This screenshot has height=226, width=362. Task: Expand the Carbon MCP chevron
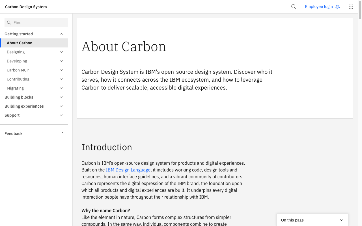point(61,70)
